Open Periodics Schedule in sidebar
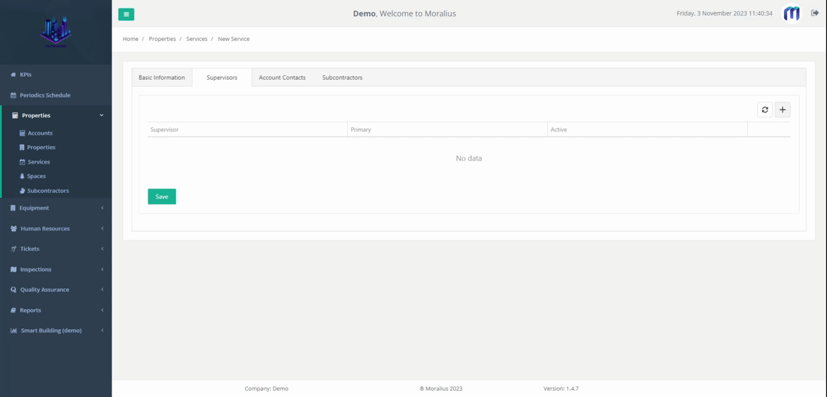Viewport: 827px width, 397px height. [x=45, y=95]
